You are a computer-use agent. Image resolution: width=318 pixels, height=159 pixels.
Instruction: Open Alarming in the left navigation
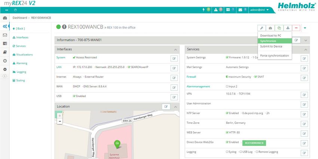point(20,63)
